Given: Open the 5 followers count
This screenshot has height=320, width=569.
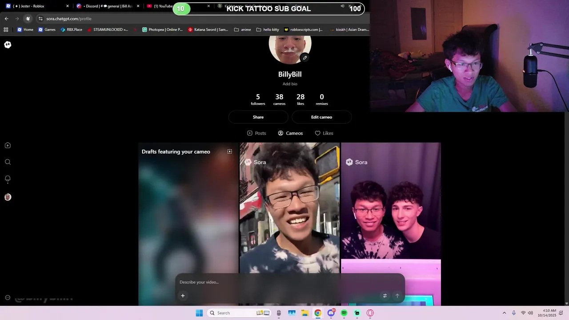Looking at the screenshot, I should (258, 100).
